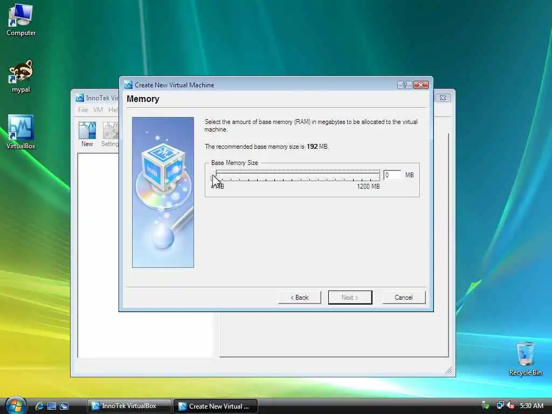Click the New toolbar icon in VirtualBox window
Image resolution: width=552 pixels, height=414 pixels.
tap(87, 134)
